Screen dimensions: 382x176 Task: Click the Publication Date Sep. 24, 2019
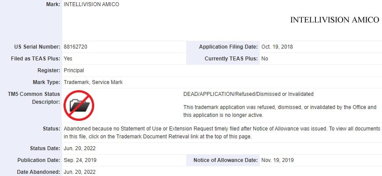80,160
